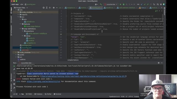The width and height of the screenshot is (177, 99).
Task: Click the react-app breadcrumb in navigation bar
Action: [x=15, y=4]
